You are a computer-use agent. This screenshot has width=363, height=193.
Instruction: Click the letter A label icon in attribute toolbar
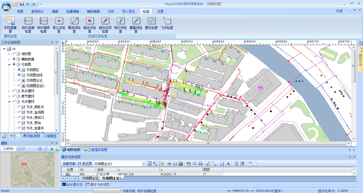point(228,164)
